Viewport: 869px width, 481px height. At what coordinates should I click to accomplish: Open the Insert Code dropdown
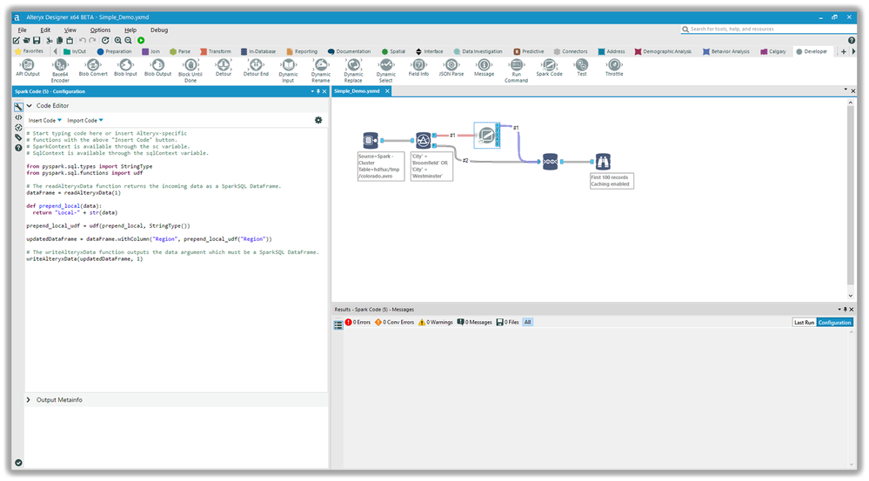45,120
